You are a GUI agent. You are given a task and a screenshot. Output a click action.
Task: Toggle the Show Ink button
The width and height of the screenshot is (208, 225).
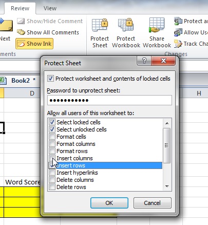pyautogui.click(x=34, y=44)
